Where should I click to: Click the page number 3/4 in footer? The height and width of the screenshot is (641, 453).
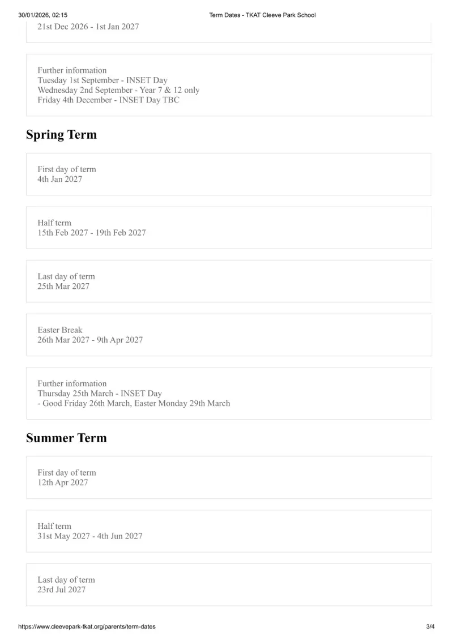[430, 626]
